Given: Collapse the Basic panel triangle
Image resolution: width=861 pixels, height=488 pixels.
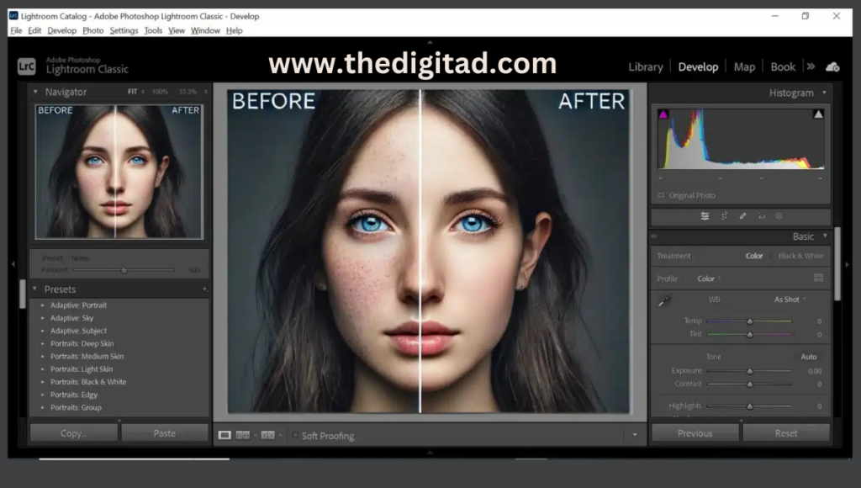Looking at the screenshot, I should click(x=825, y=236).
